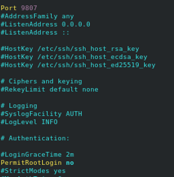Click the #LoginGraceTime 2m line

pyautogui.click(x=37, y=154)
